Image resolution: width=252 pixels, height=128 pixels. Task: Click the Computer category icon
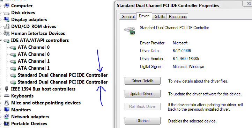tap(7, 6)
